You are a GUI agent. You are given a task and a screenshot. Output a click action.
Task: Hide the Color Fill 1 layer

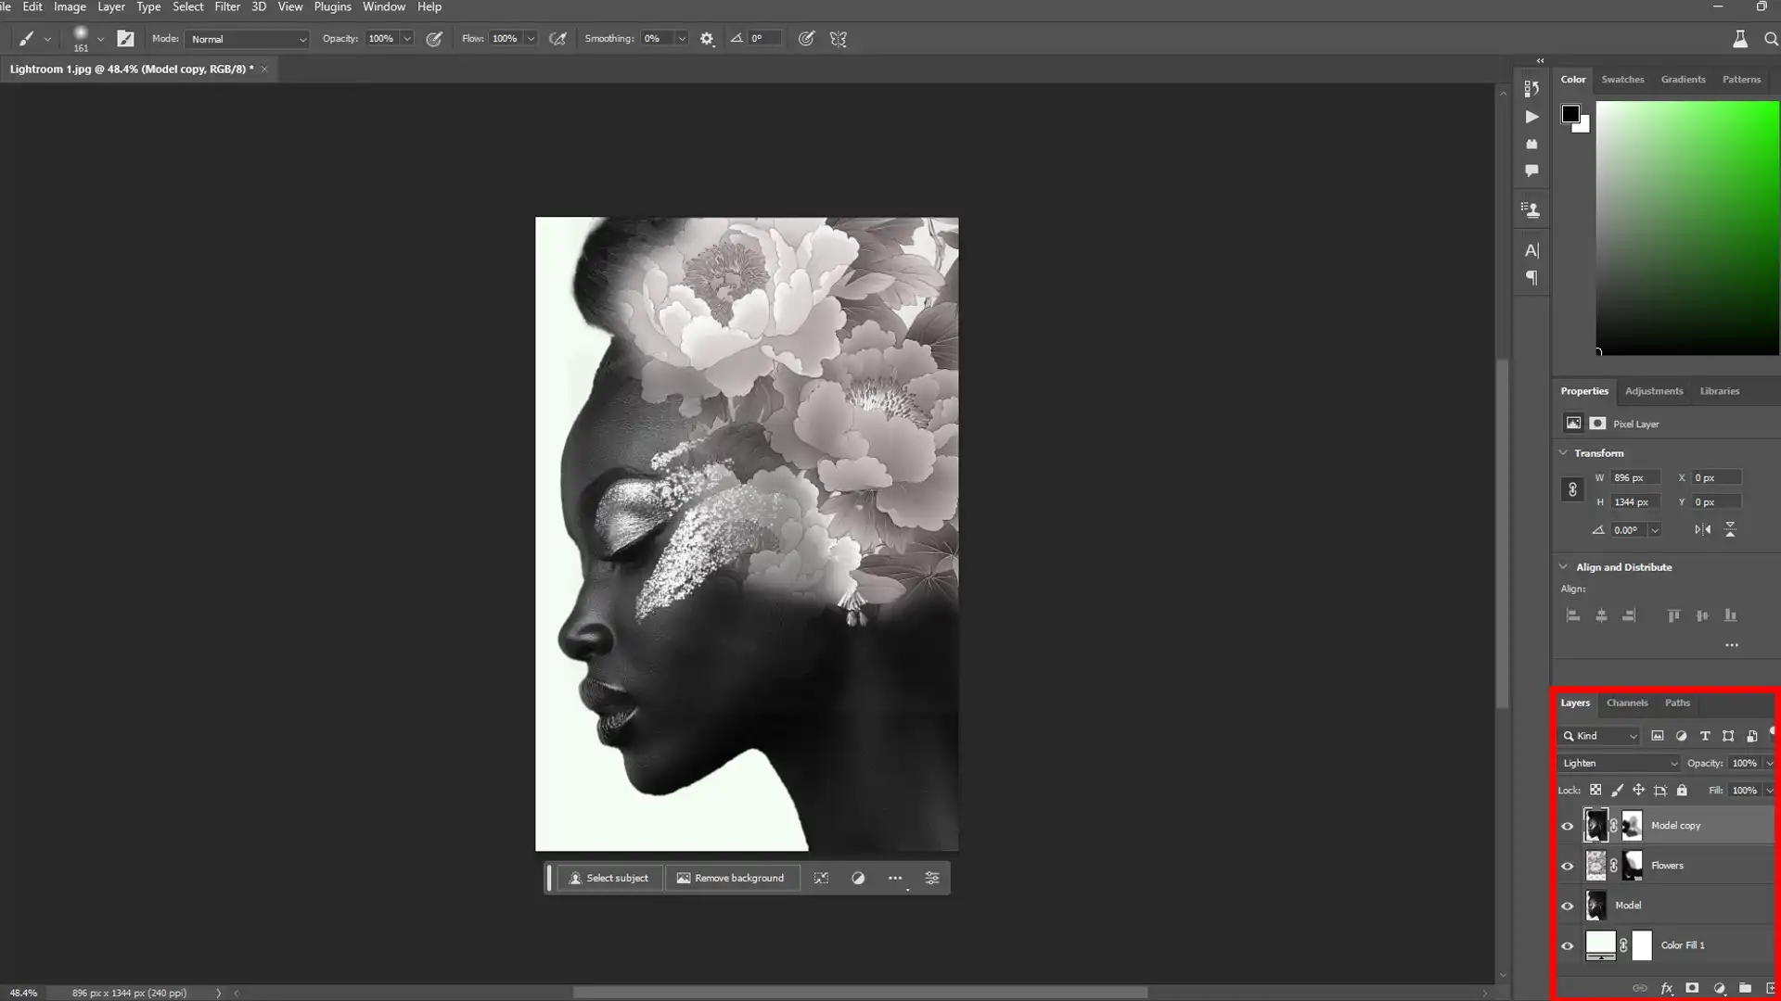point(1568,945)
